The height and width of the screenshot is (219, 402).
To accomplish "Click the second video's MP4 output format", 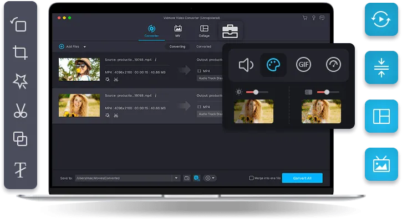I will click(x=204, y=107).
